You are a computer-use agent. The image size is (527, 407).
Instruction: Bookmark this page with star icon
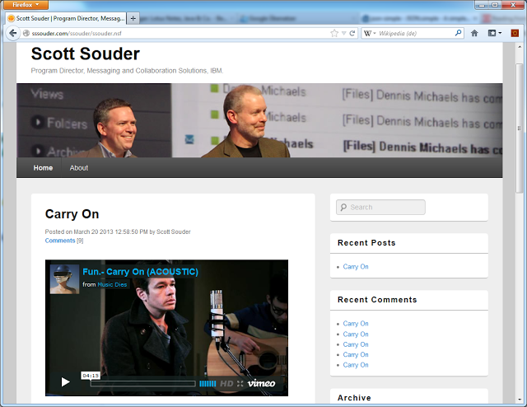334,33
